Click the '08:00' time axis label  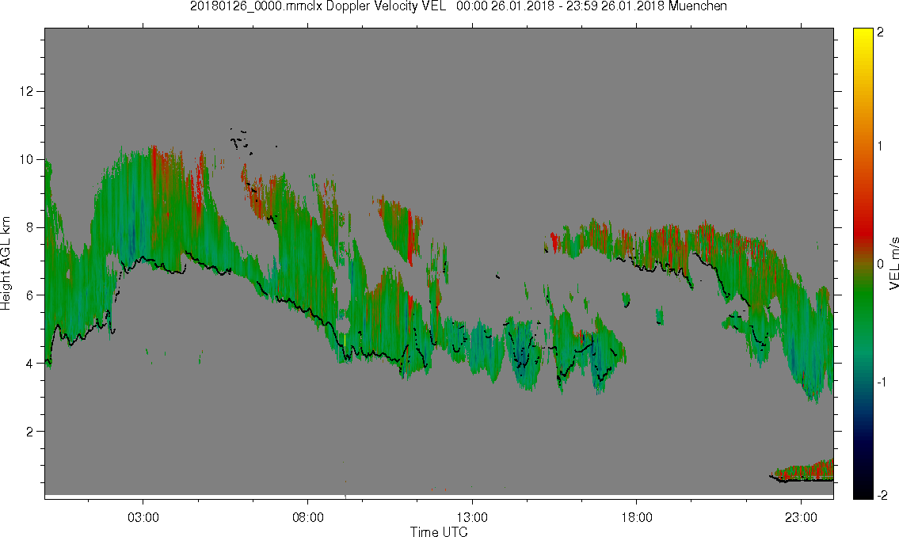coord(308,517)
